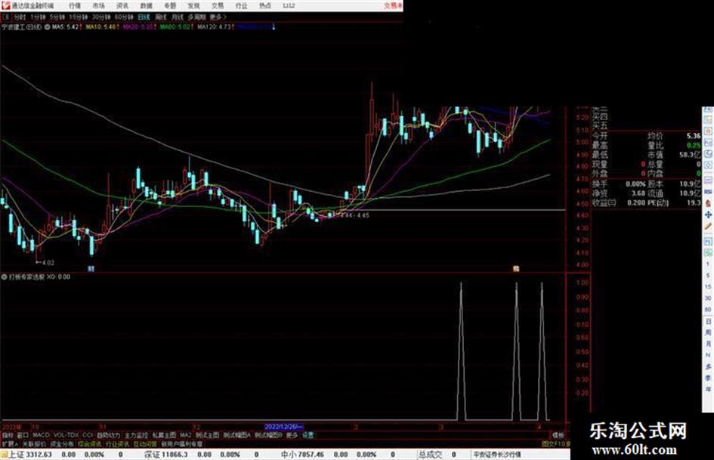Click the orange marker icon below the chart
The image size is (714, 460).
(516, 269)
